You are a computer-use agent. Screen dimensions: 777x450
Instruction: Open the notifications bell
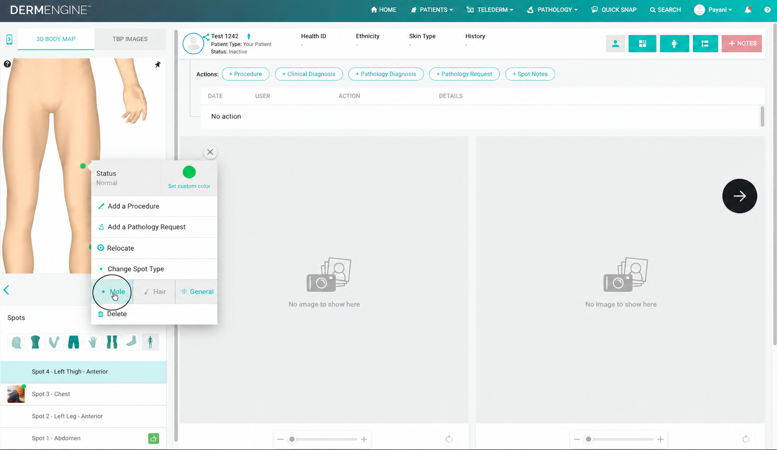pyautogui.click(x=748, y=9)
